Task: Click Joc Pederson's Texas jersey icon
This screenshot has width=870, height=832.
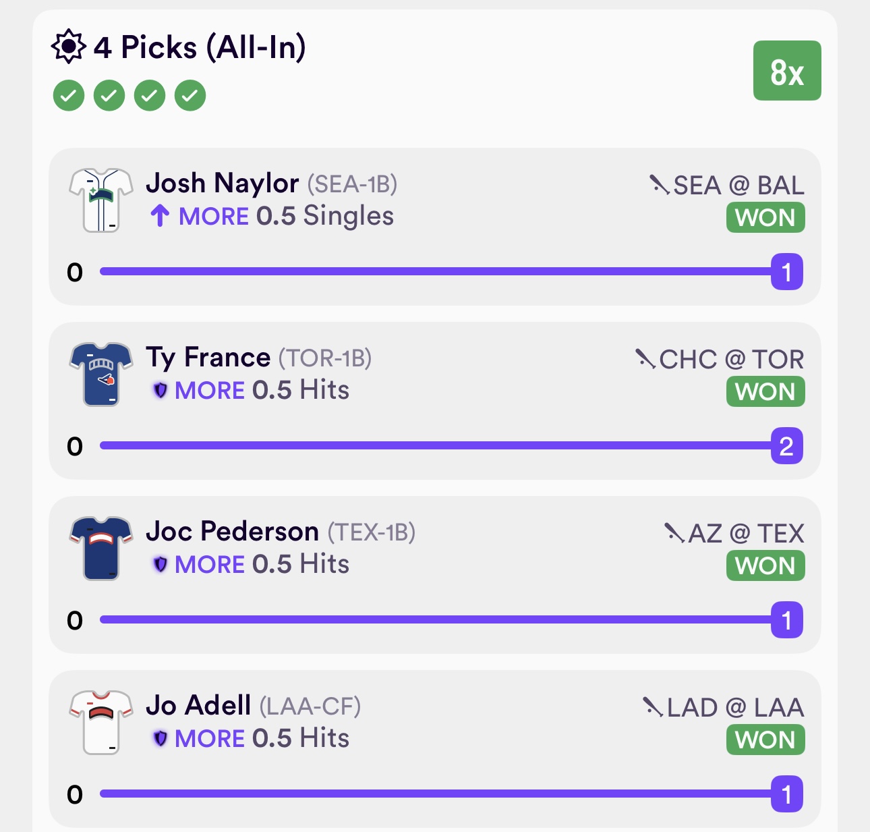Action: 101,549
